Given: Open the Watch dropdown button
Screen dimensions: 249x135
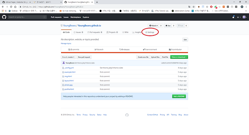Looking at the screenshot, I should (154, 26).
